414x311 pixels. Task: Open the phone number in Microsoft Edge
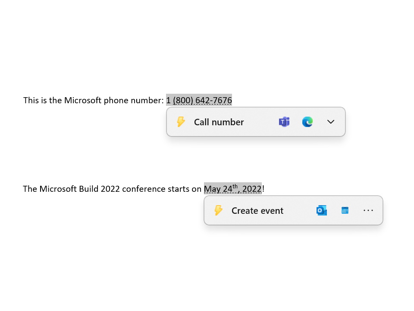[x=307, y=122]
